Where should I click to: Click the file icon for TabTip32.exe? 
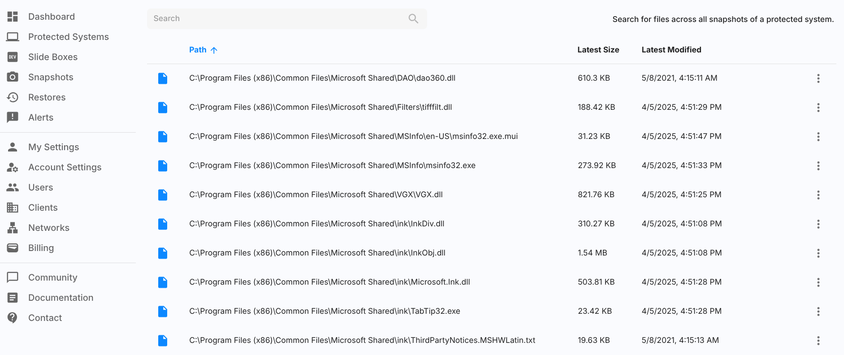pyautogui.click(x=163, y=312)
